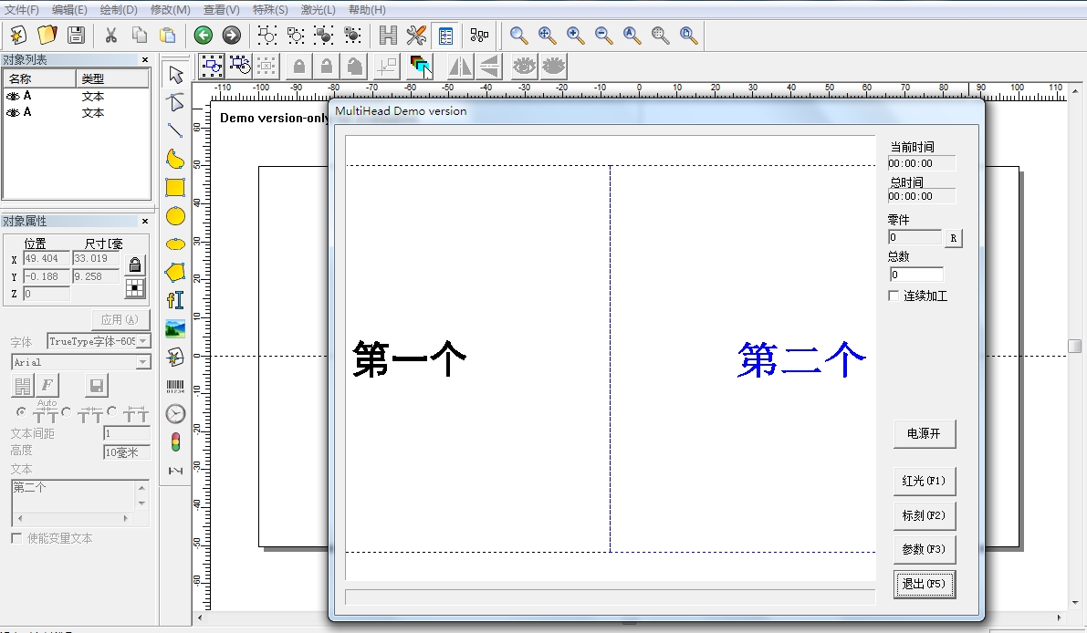Click the blue 第二个 text in preview
The height and width of the screenshot is (633, 1087).
click(x=802, y=359)
